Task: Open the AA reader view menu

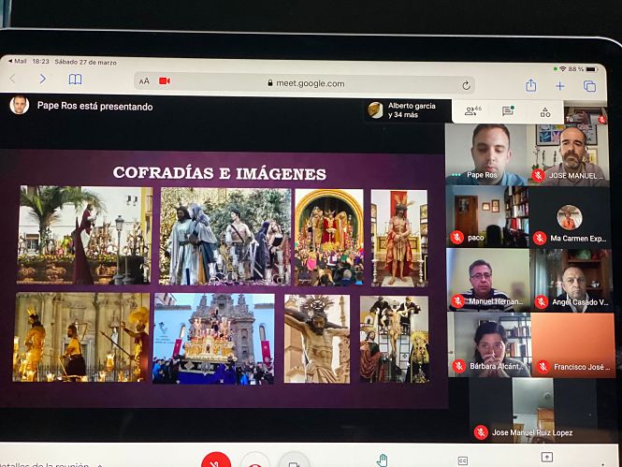Action: click(x=144, y=81)
